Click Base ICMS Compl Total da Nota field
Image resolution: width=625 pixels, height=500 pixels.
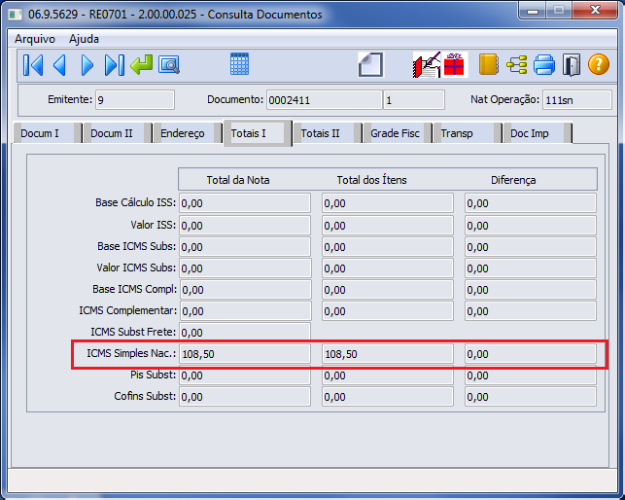coord(246,290)
